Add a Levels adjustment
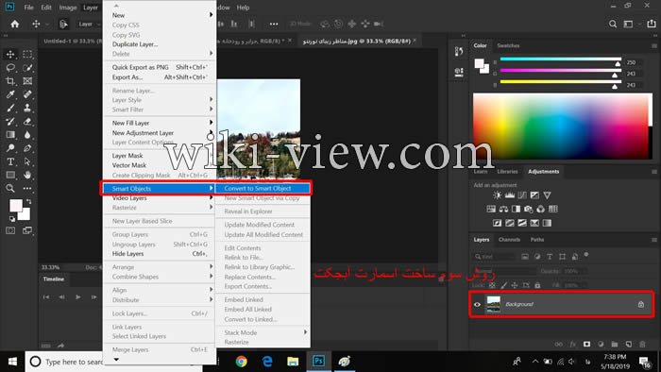The image size is (661, 372). 510,195
